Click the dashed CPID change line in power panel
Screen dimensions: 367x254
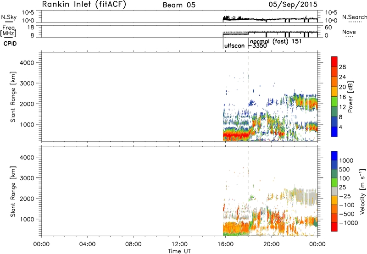(249, 96)
